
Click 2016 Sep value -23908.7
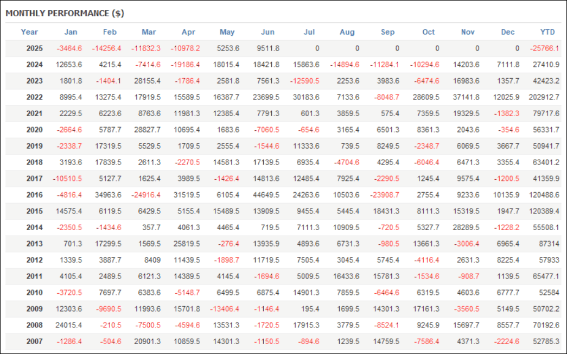385,195
